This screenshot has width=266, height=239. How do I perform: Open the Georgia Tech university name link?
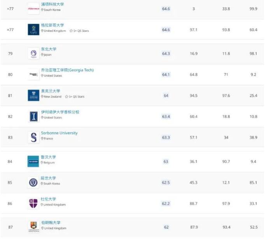(67, 70)
